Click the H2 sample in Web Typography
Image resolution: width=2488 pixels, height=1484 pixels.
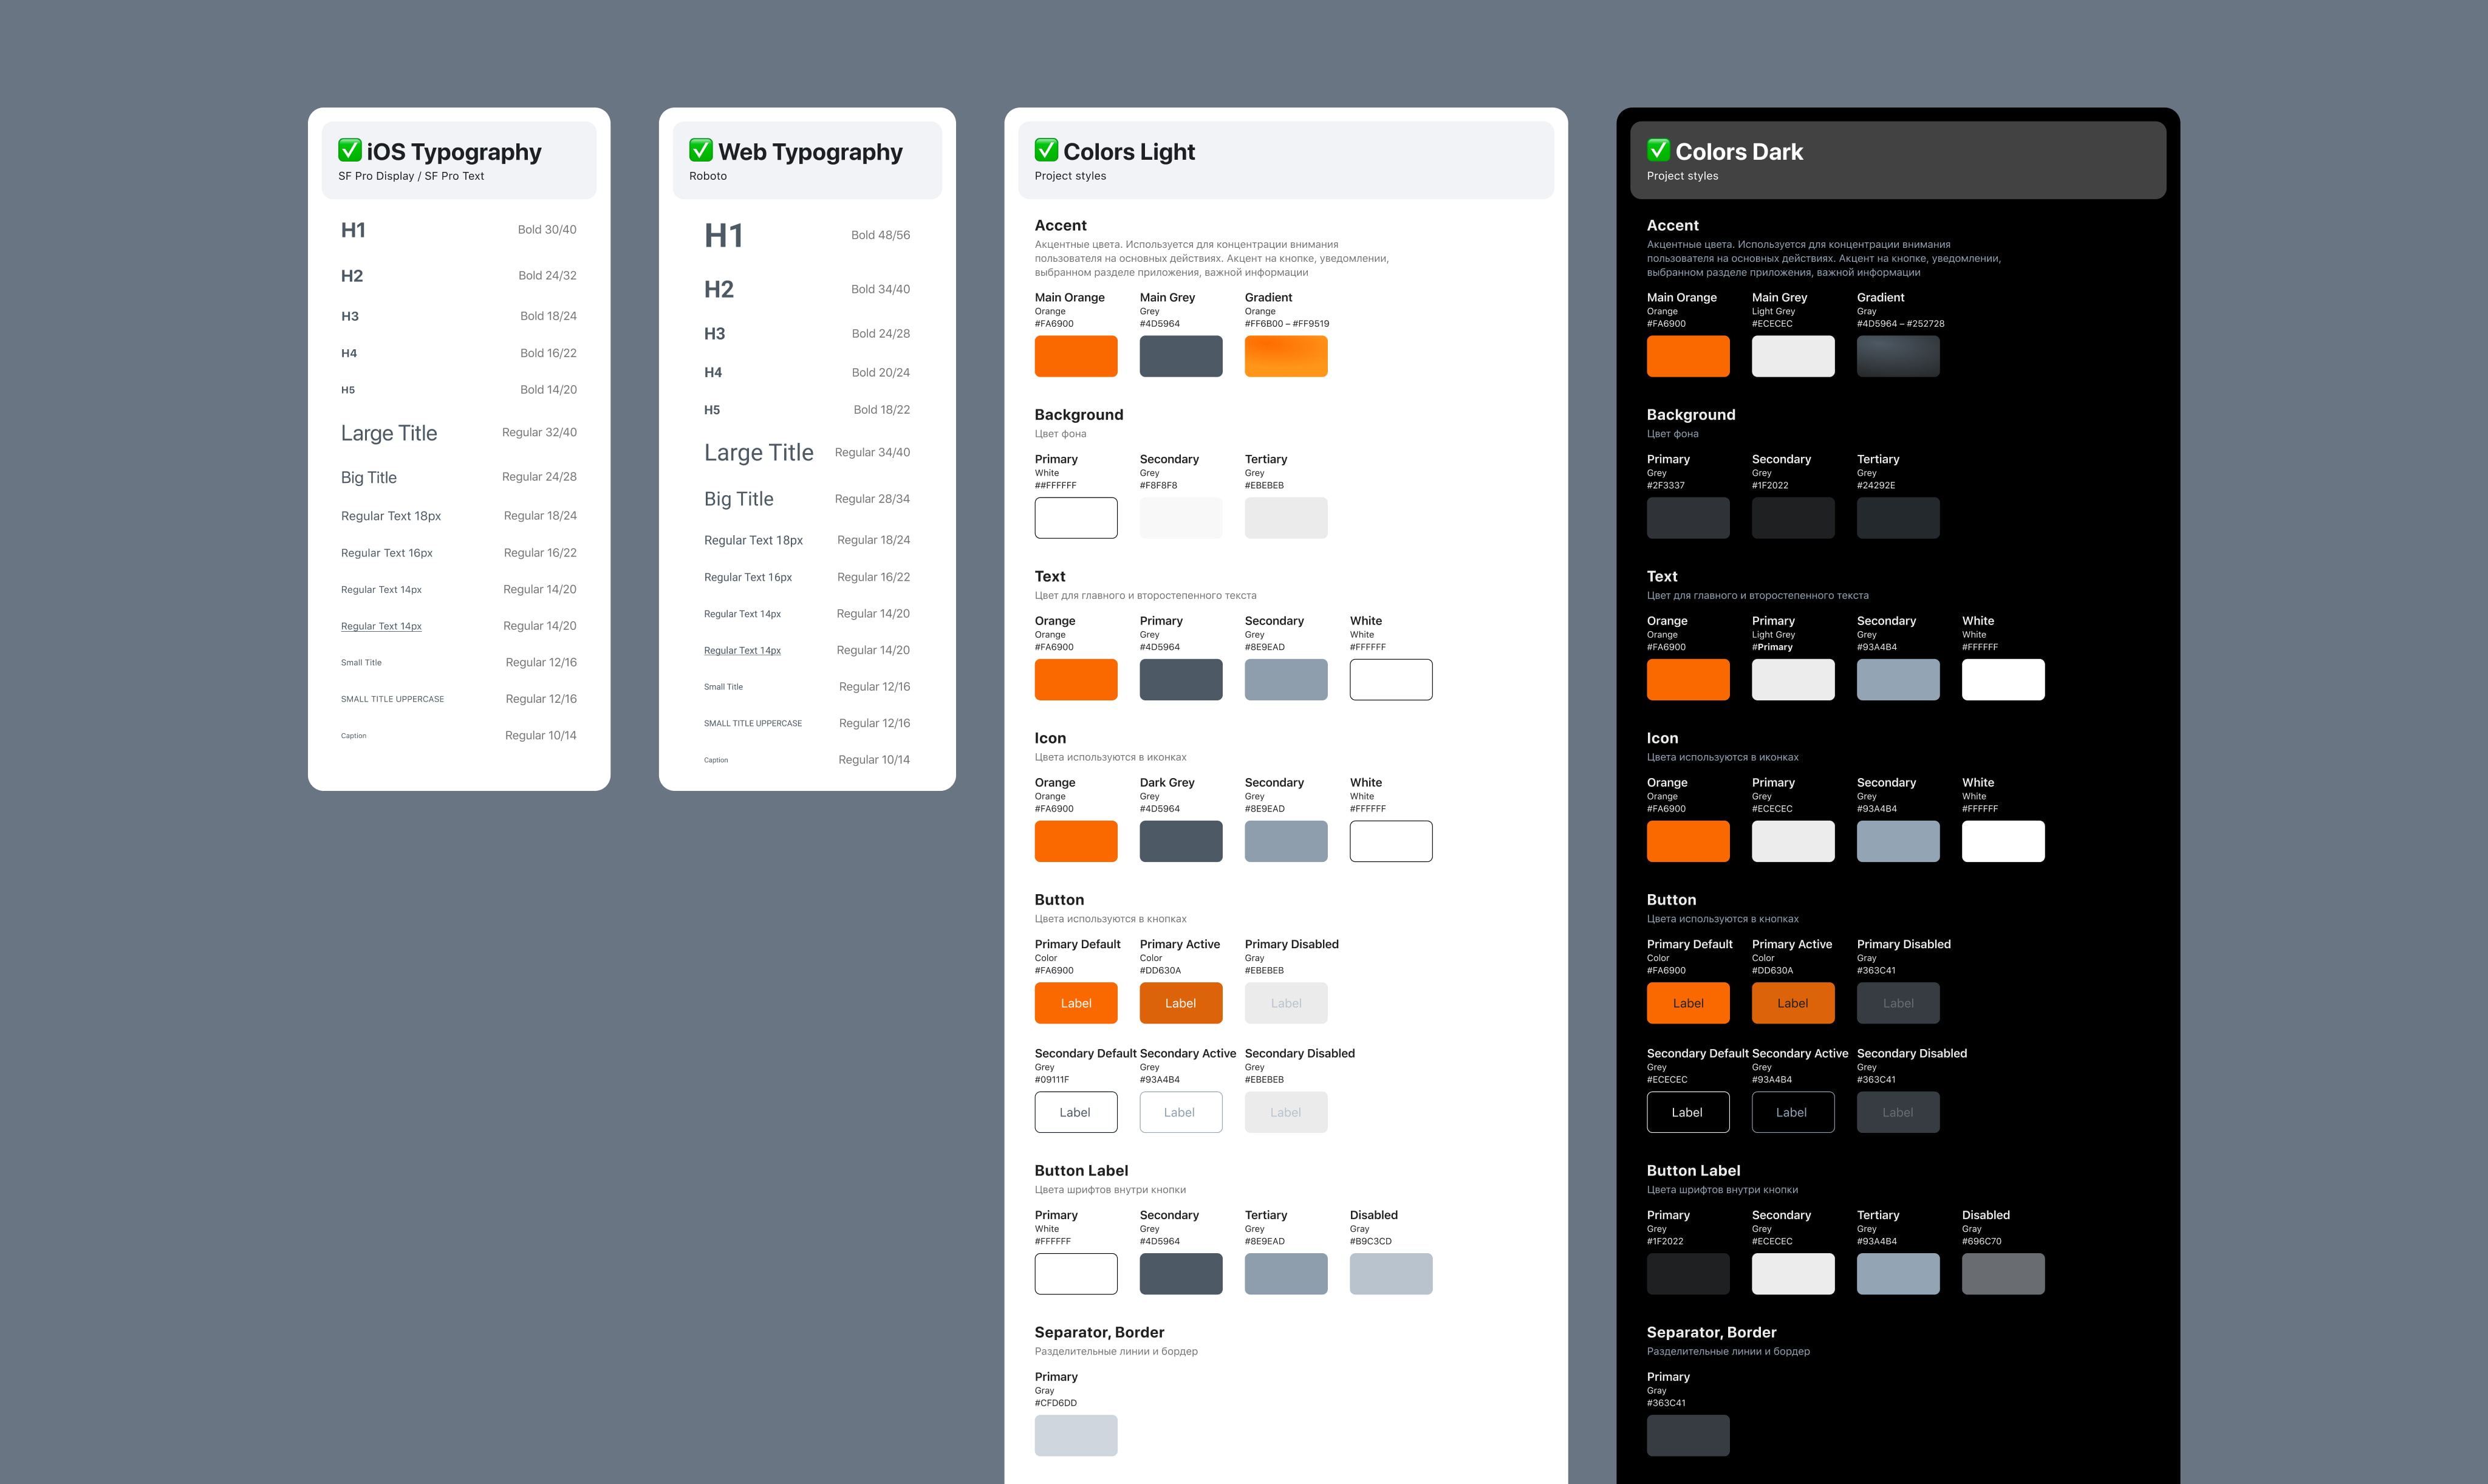pyautogui.click(x=719, y=289)
